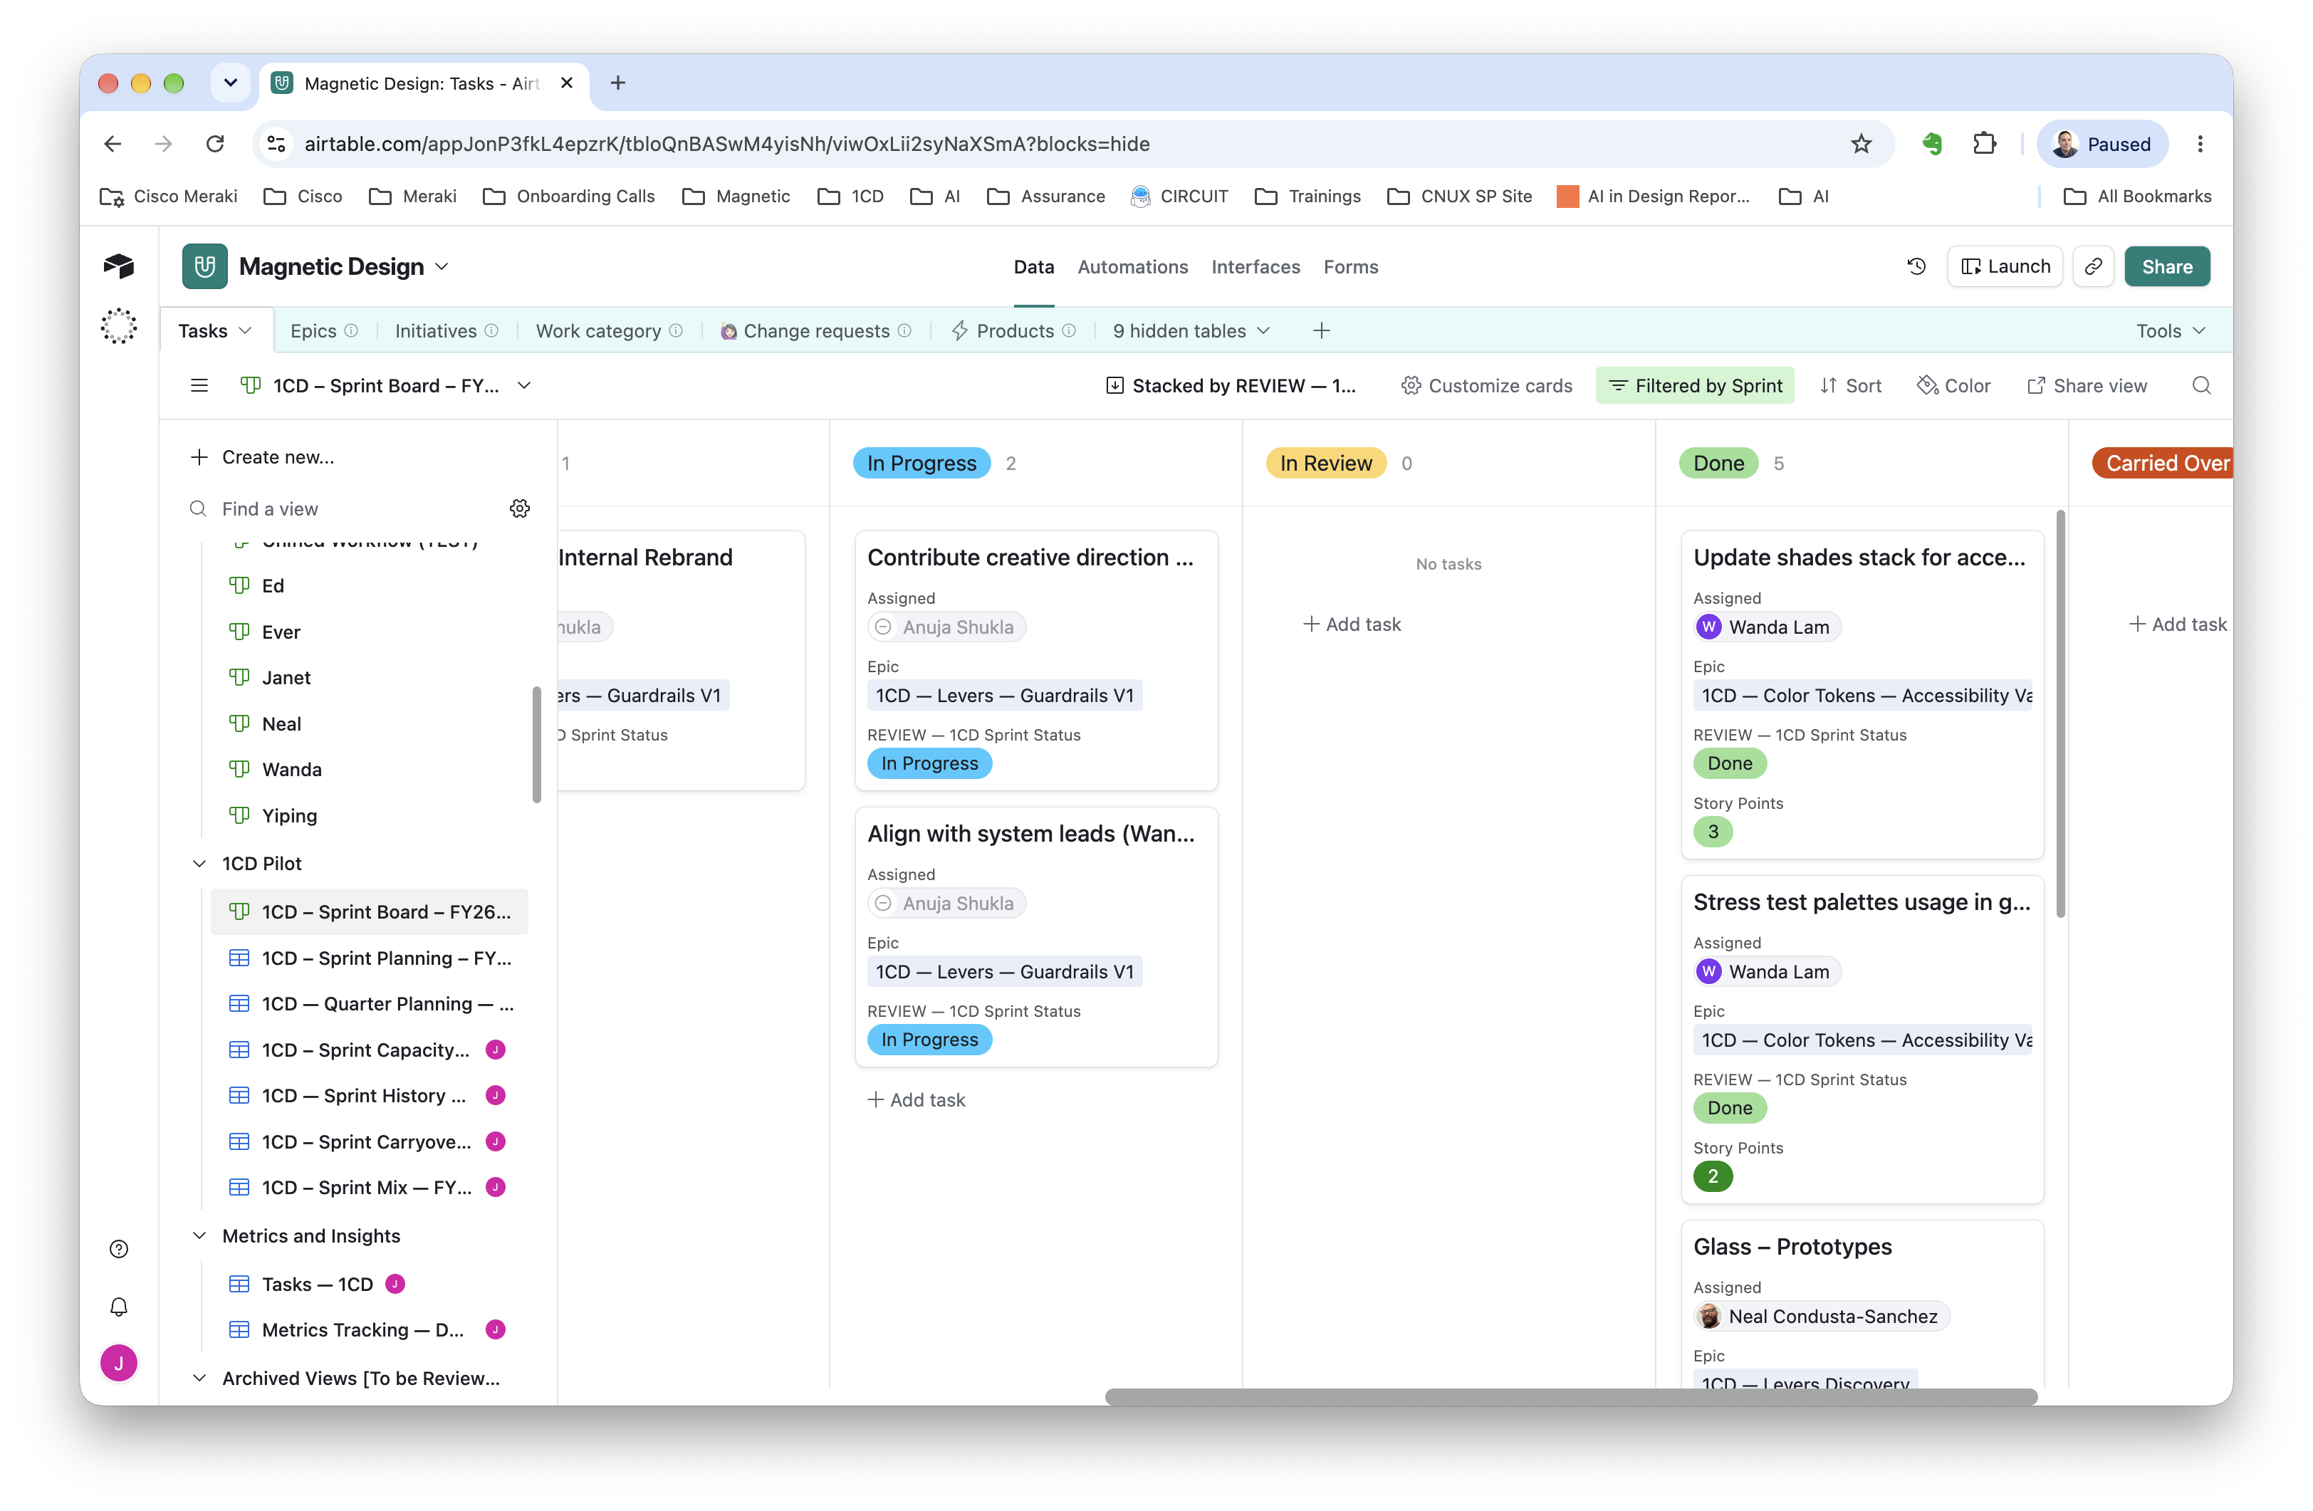Screen dimensions: 2313x1511
Task: Open view settings gear icon
Action: 520,508
